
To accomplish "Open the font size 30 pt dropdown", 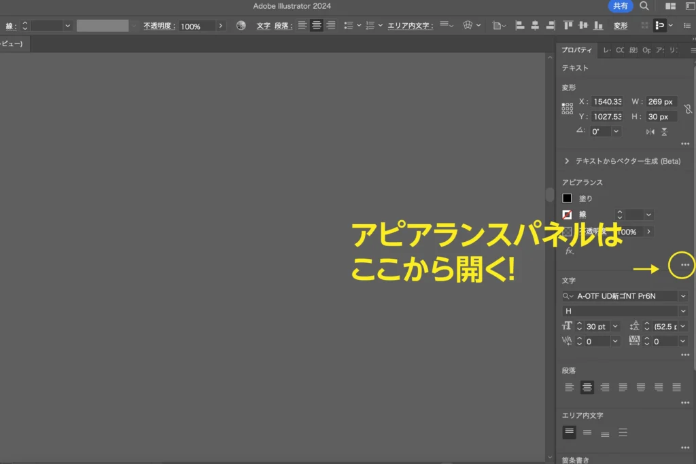I will pyautogui.click(x=615, y=326).
